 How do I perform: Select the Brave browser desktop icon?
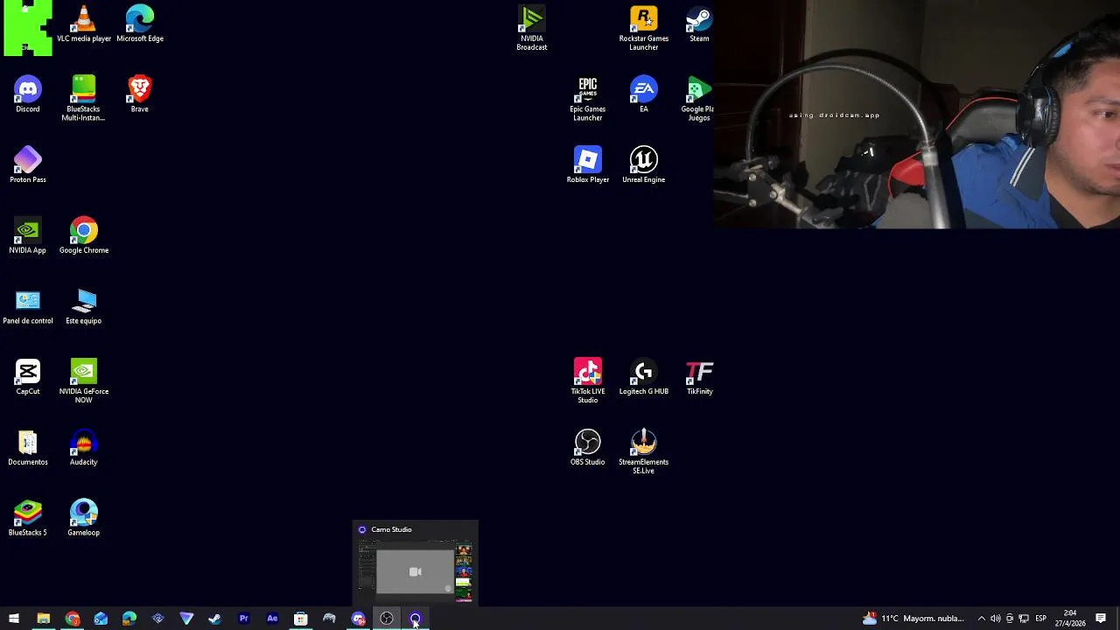tap(140, 94)
